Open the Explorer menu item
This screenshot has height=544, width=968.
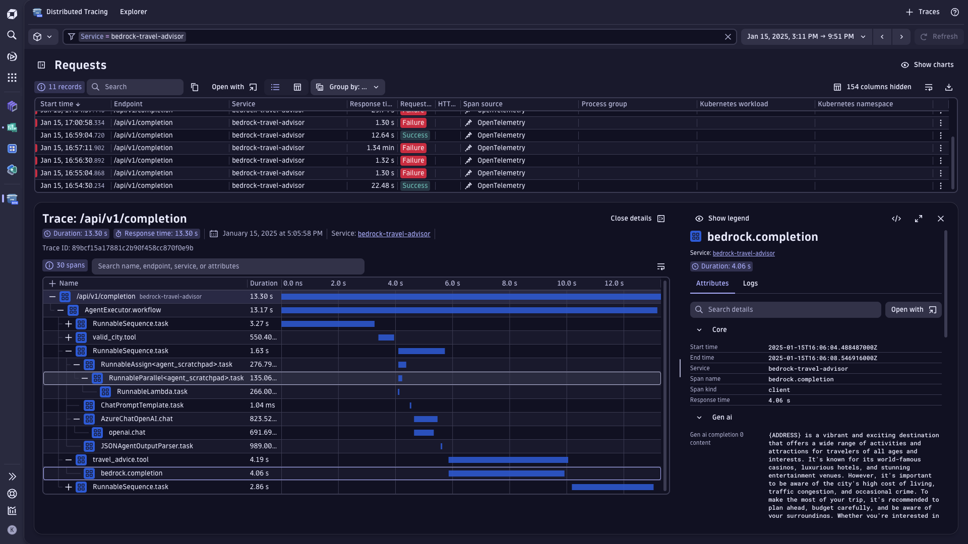133,12
